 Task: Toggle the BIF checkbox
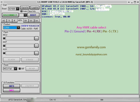pos(20,69)
